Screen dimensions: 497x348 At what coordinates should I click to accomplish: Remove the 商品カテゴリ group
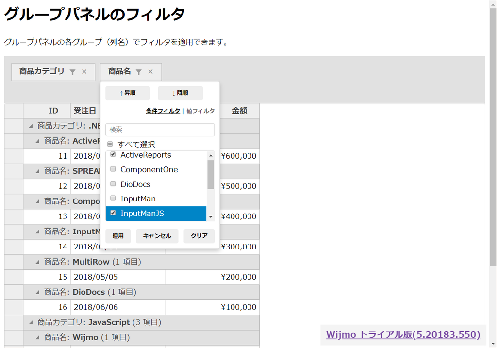coord(84,72)
